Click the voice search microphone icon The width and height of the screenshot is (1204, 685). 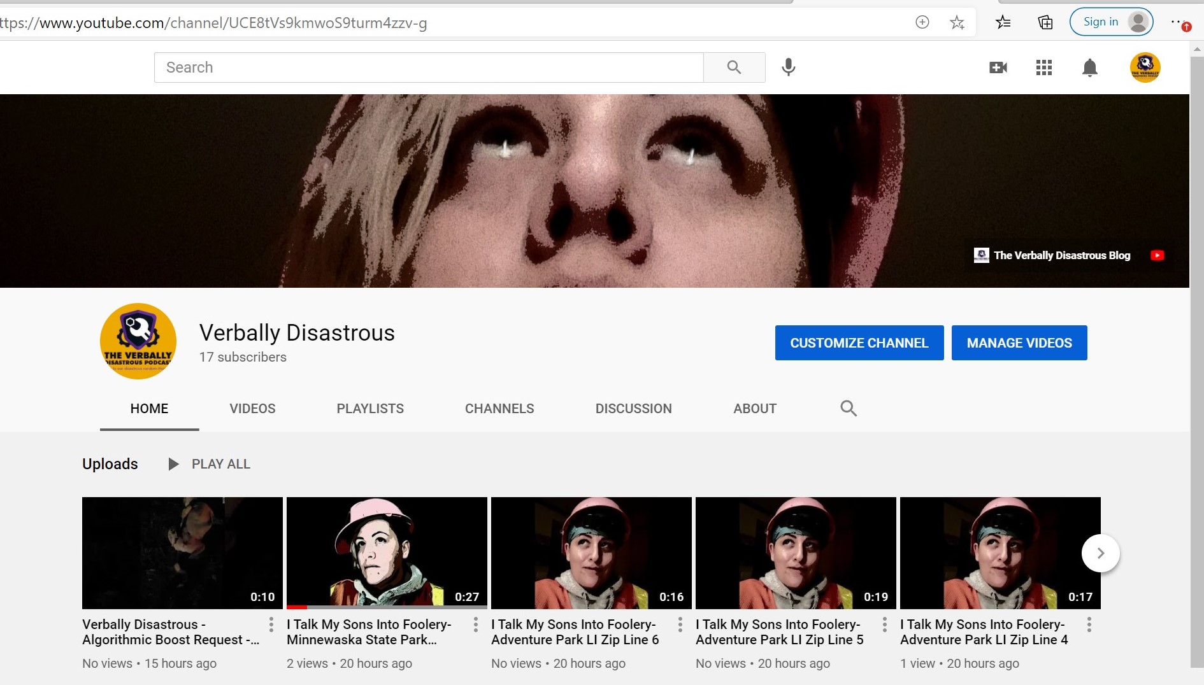(788, 67)
